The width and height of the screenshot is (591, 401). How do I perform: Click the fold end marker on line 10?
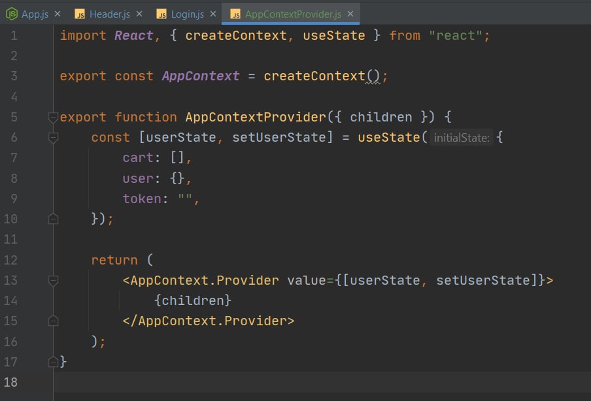[53, 219]
